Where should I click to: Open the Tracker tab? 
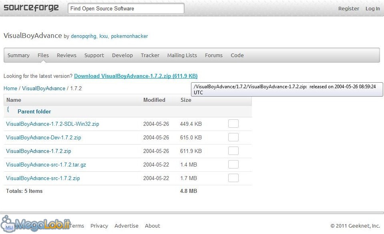tap(150, 55)
